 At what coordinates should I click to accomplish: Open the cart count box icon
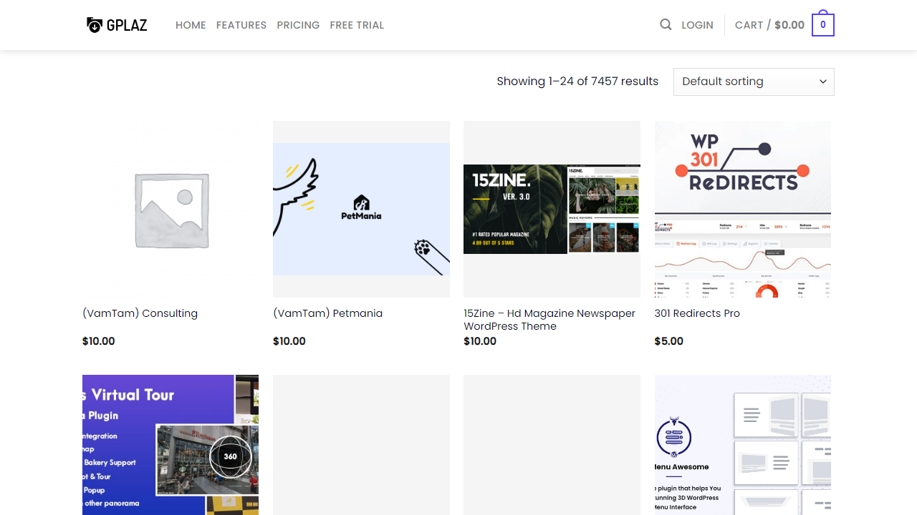tap(822, 24)
